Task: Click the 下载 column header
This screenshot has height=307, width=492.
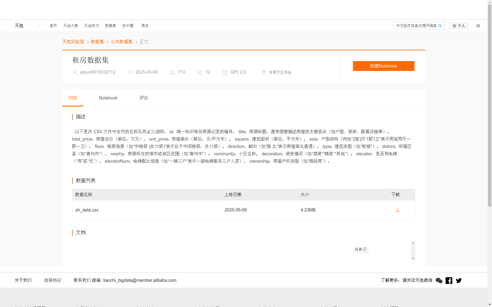Action: point(396,195)
